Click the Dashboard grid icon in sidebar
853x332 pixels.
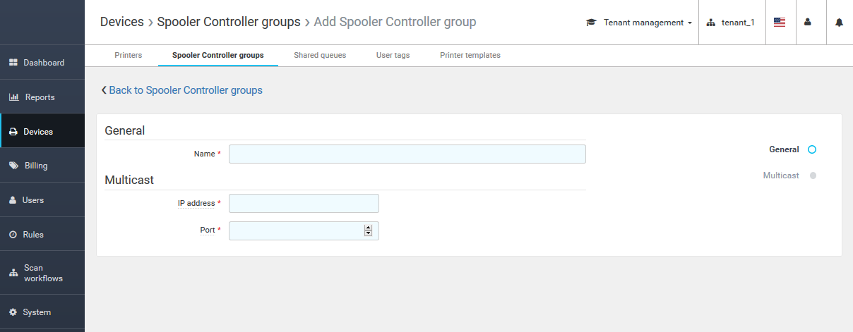pos(13,63)
